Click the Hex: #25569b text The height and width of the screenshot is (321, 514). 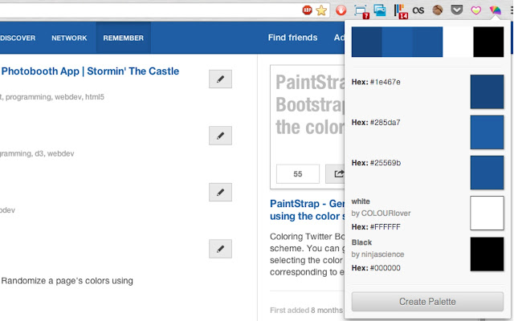click(376, 163)
